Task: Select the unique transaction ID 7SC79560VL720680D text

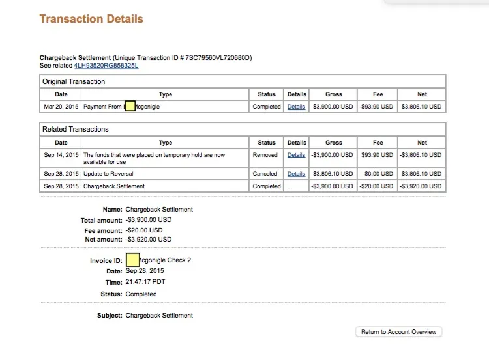Action: (218, 58)
